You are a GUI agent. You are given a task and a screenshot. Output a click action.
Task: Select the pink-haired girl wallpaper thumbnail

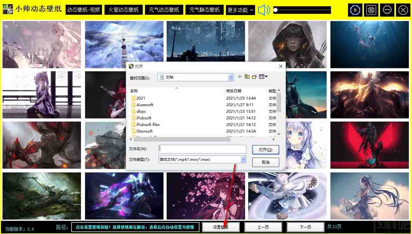pos(42,44)
